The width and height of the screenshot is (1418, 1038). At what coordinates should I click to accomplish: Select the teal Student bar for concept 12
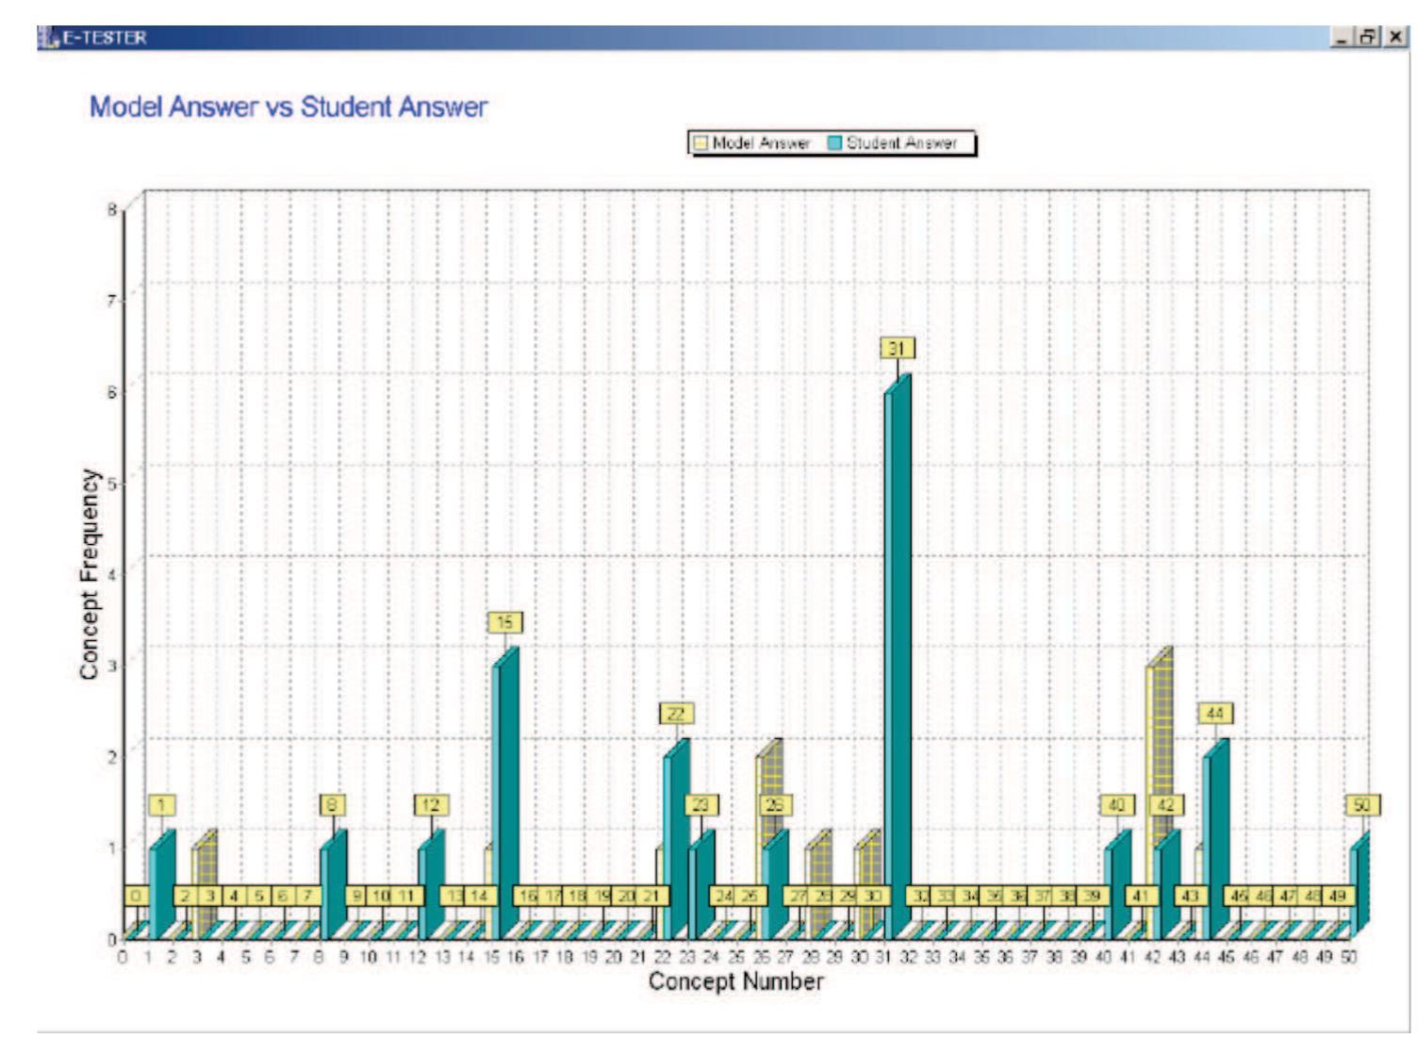(x=432, y=884)
